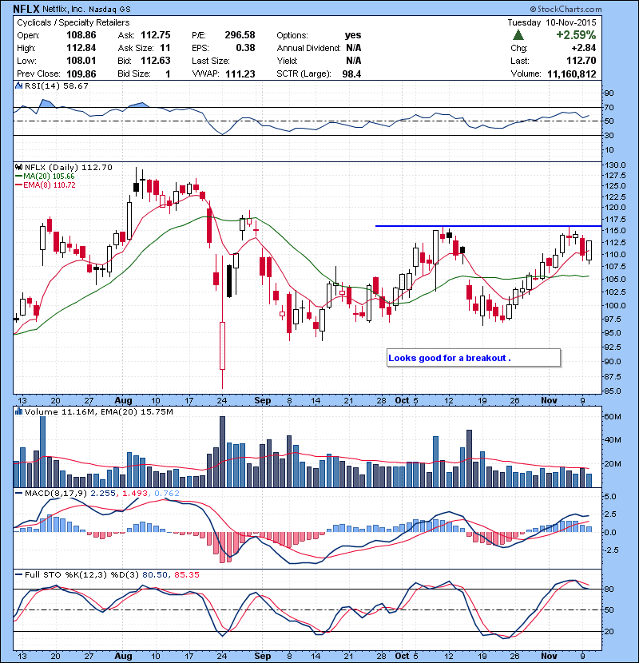This screenshot has width=639, height=663.
Task: Click the Ask price 112.75
Action: point(155,35)
